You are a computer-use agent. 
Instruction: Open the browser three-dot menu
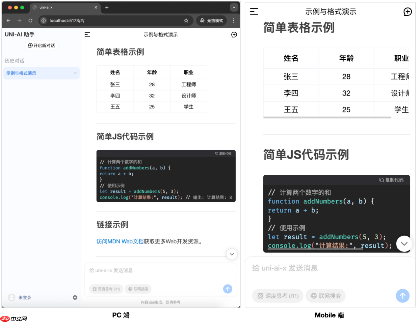click(234, 20)
